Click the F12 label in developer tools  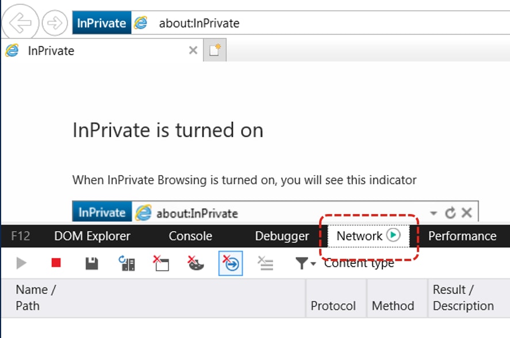pyautogui.click(x=21, y=236)
